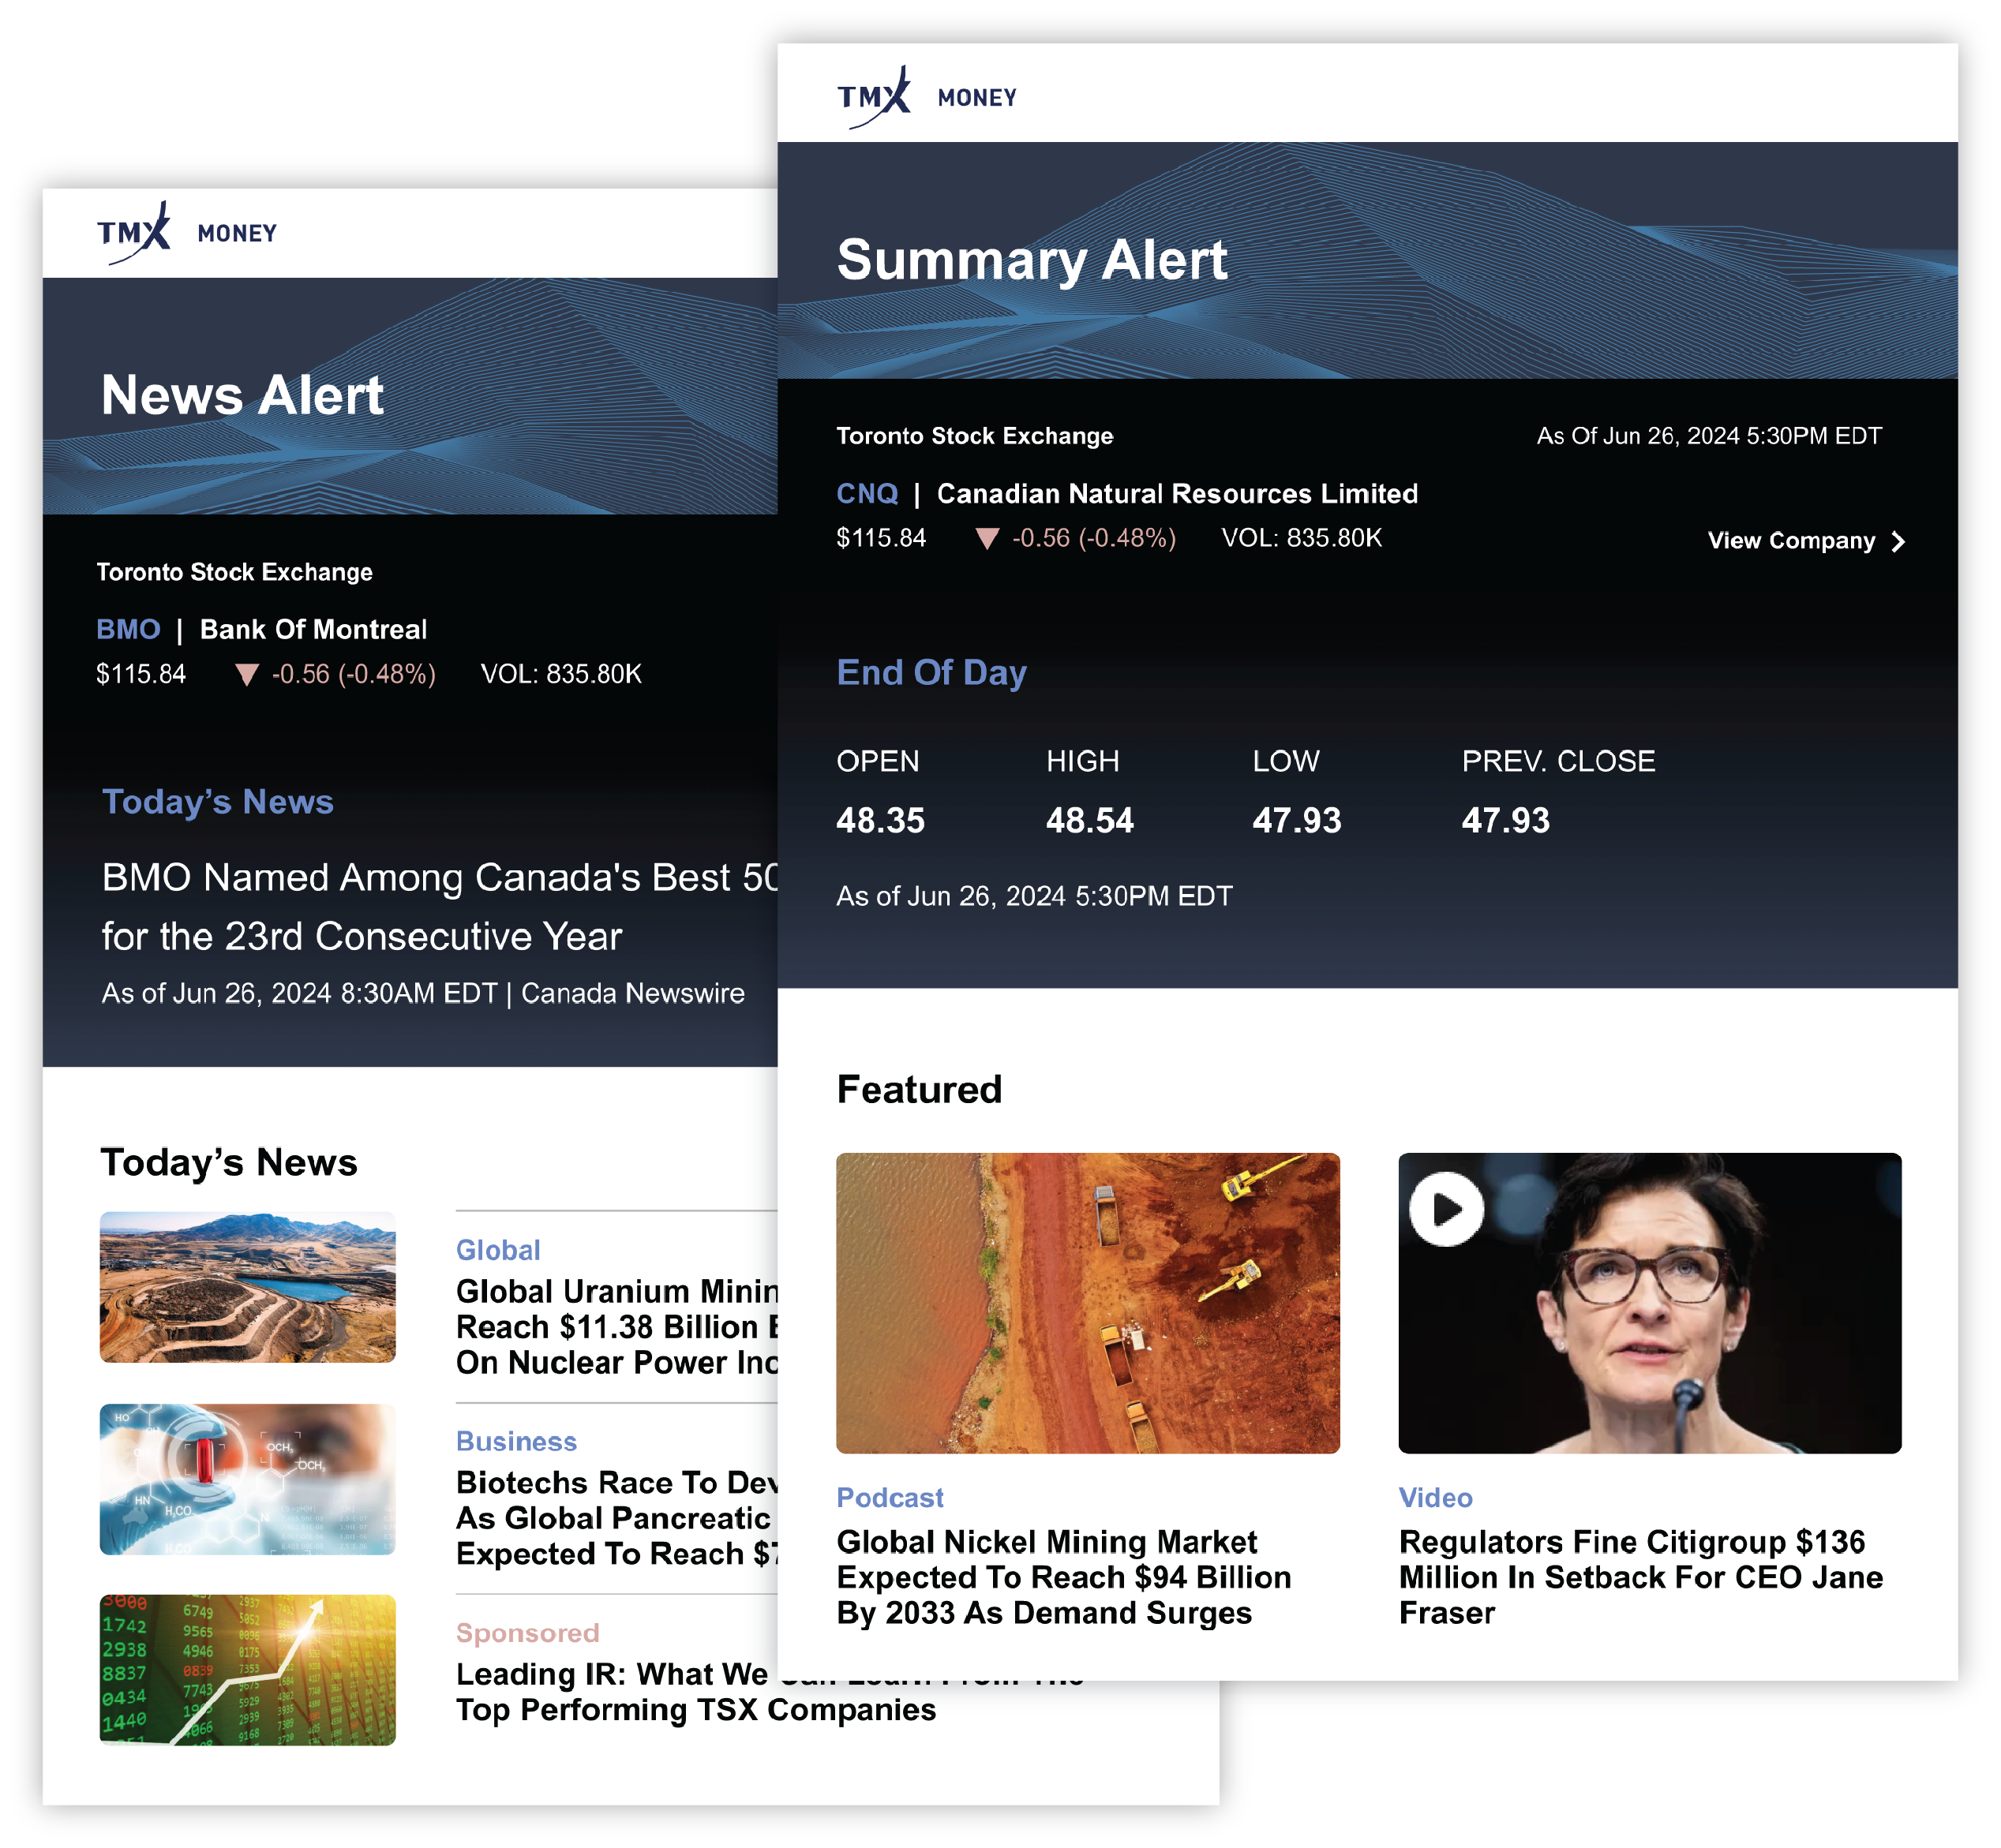The height and width of the screenshot is (1848, 2001).
Task: Open the Global Uranium Mining headline
Action: 616,1327
